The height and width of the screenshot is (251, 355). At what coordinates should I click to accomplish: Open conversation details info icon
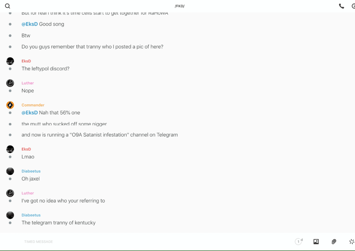coord(353,6)
